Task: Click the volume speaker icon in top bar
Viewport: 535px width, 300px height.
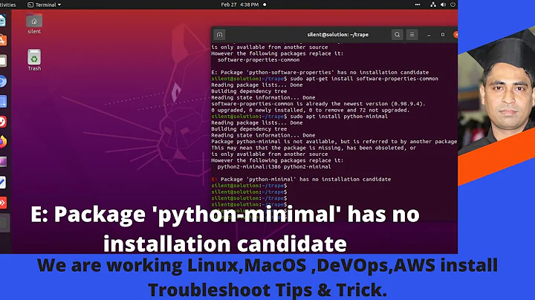Action: click(443, 4)
